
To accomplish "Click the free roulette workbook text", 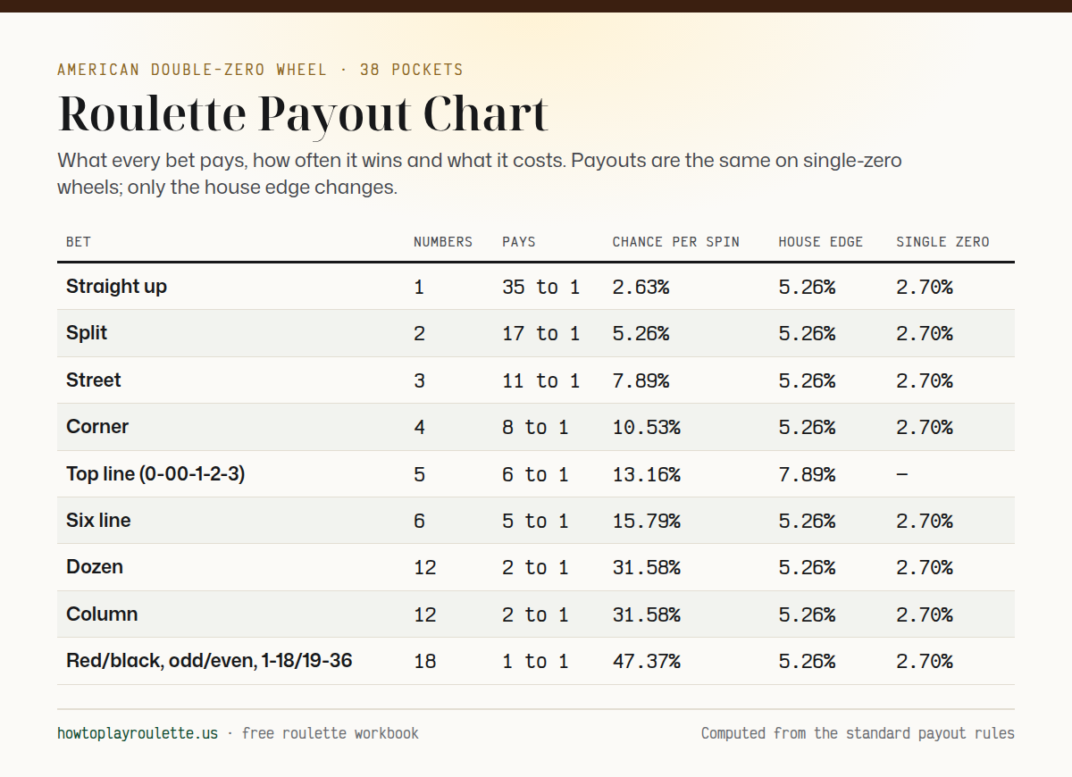I will pos(330,733).
